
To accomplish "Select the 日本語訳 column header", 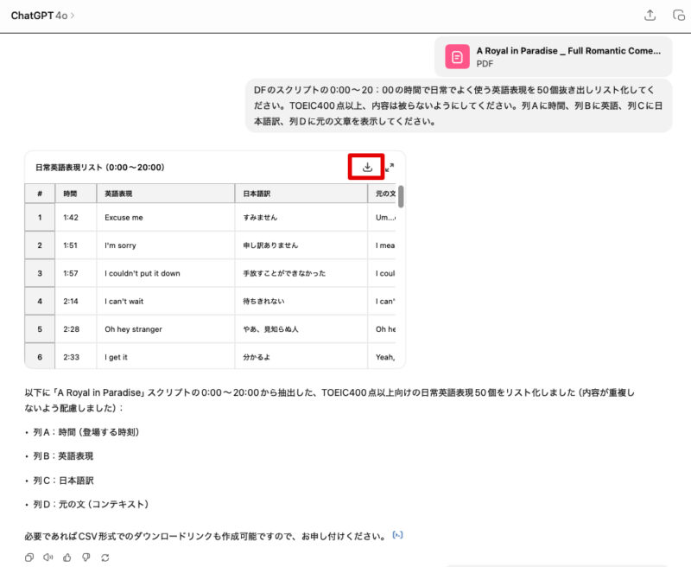I will tap(301, 194).
